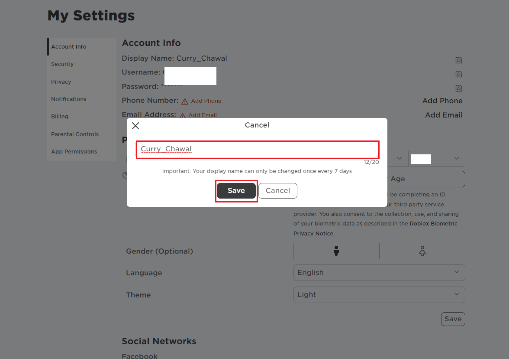Click the Gender (Optional) label
509x359 pixels.
click(x=159, y=251)
